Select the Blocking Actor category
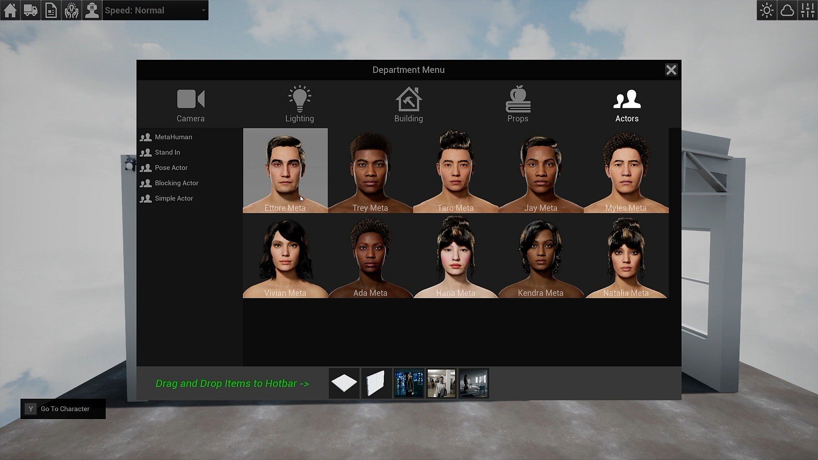This screenshot has width=818, height=460. [x=176, y=183]
